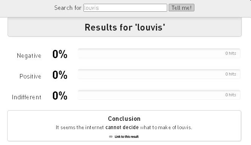Click the 'Indifferent' category label
Image resolution: width=251 pixels, height=145 pixels.
[x=26, y=97]
